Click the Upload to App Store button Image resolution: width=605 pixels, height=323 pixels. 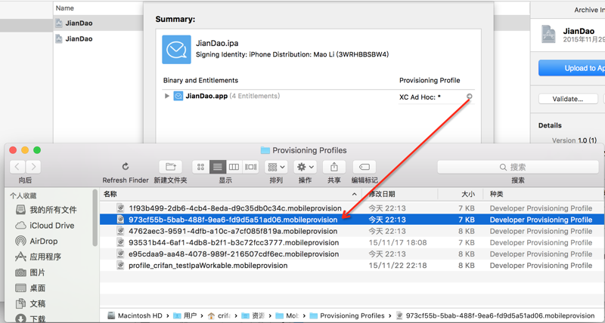(x=572, y=68)
